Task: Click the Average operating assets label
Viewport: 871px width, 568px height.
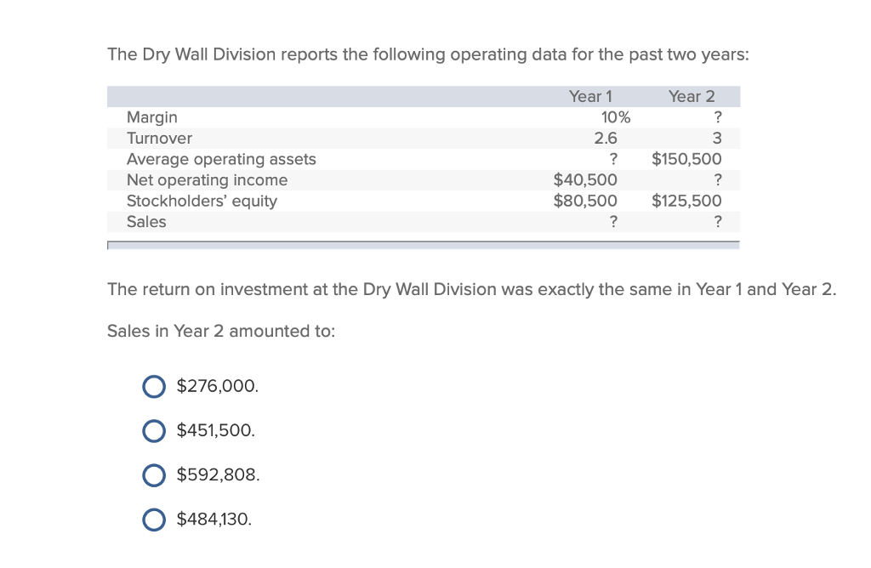Action: 221,159
